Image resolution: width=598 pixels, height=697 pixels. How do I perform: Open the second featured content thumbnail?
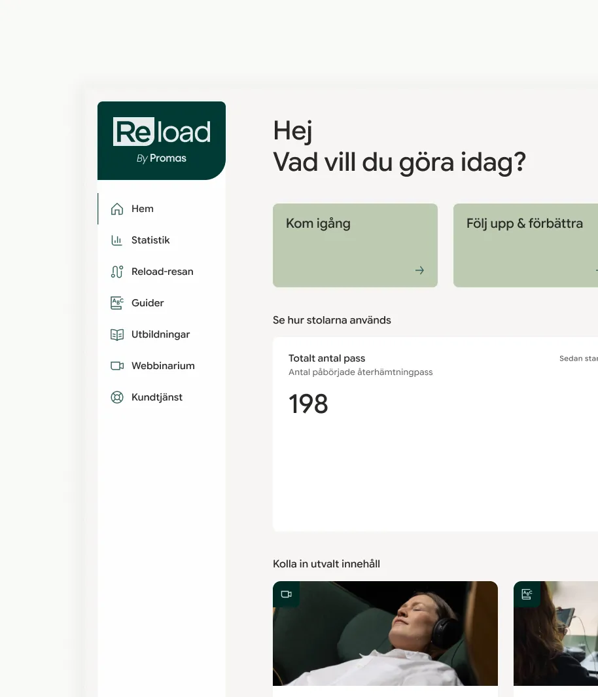click(555, 634)
